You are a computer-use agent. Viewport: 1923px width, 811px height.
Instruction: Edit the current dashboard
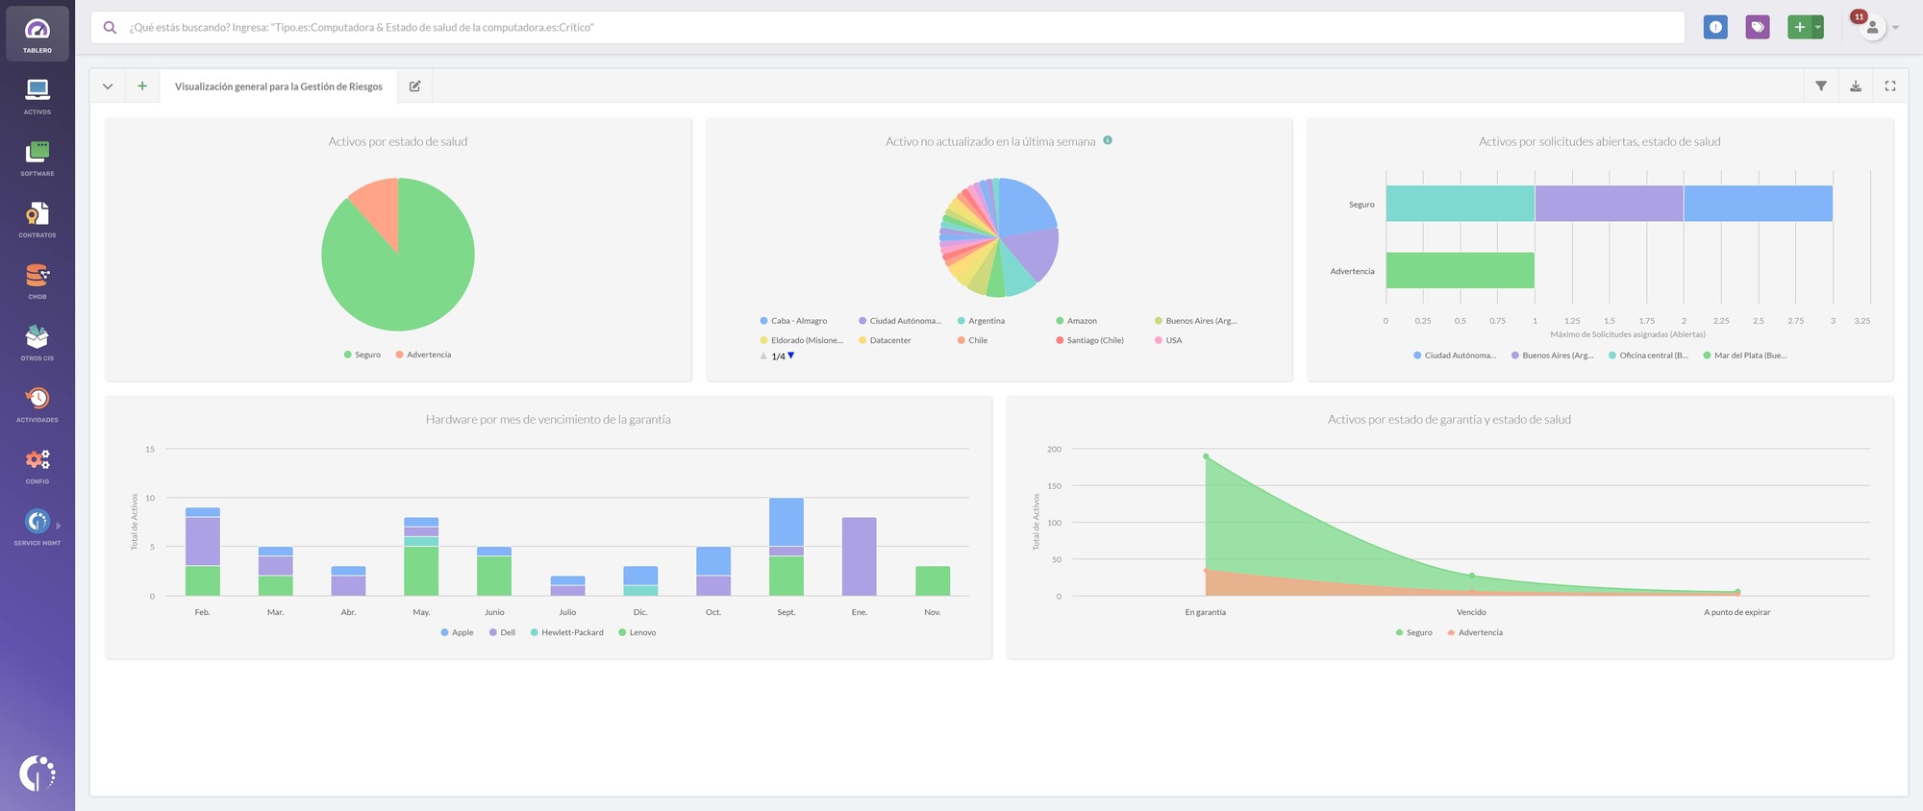[415, 86]
